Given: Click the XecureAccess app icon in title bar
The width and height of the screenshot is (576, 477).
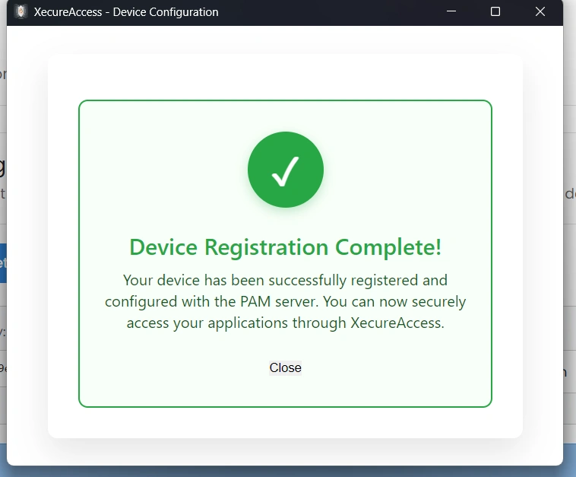Looking at the screenshot, I should click(21, 11).
